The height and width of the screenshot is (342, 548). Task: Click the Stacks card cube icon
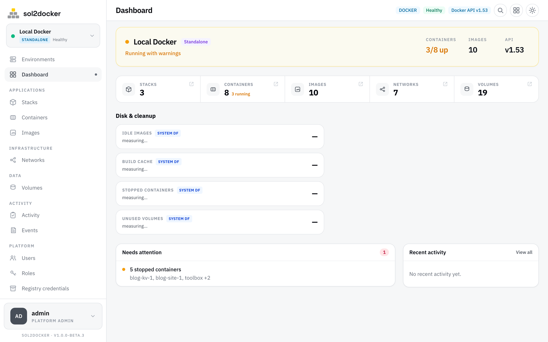pos(129,89)
